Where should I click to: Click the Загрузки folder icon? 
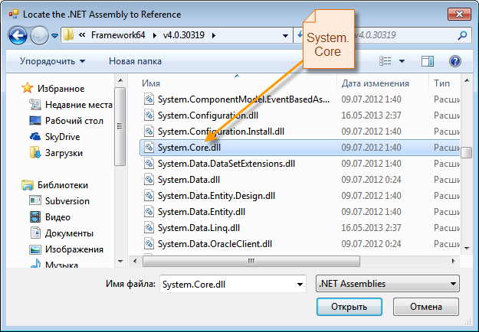click(x=34, y=152)
